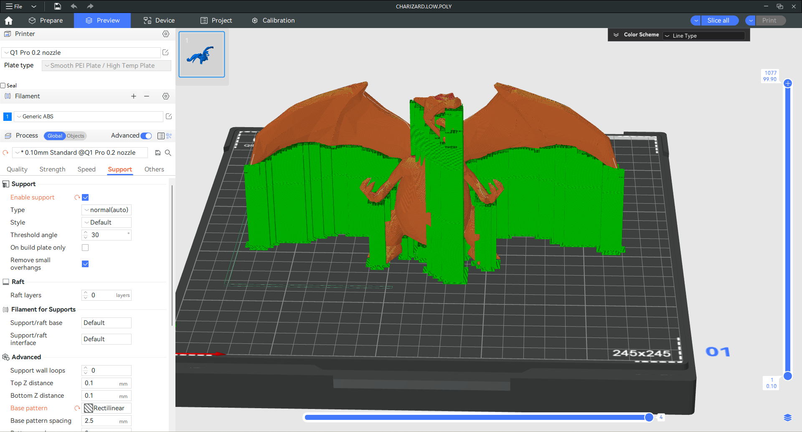Screen dimensions: 802x432
Task: Open the Calibration tab
Action: point(274,20)
